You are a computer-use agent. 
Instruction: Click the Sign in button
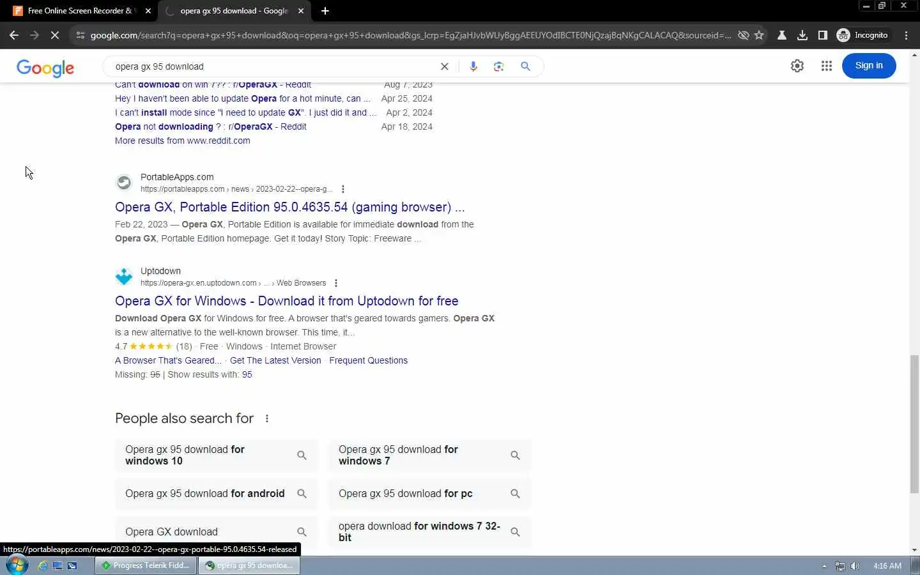point(869,66)
